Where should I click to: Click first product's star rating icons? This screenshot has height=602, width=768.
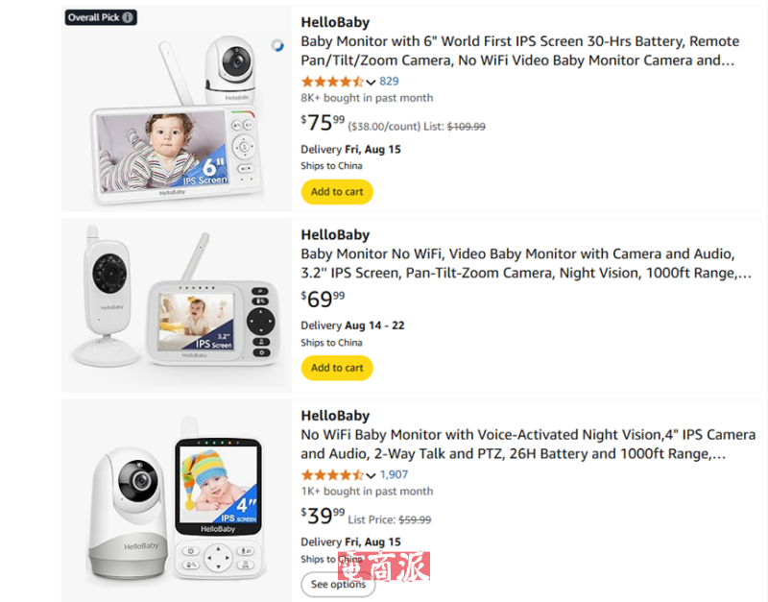[332, 82]
